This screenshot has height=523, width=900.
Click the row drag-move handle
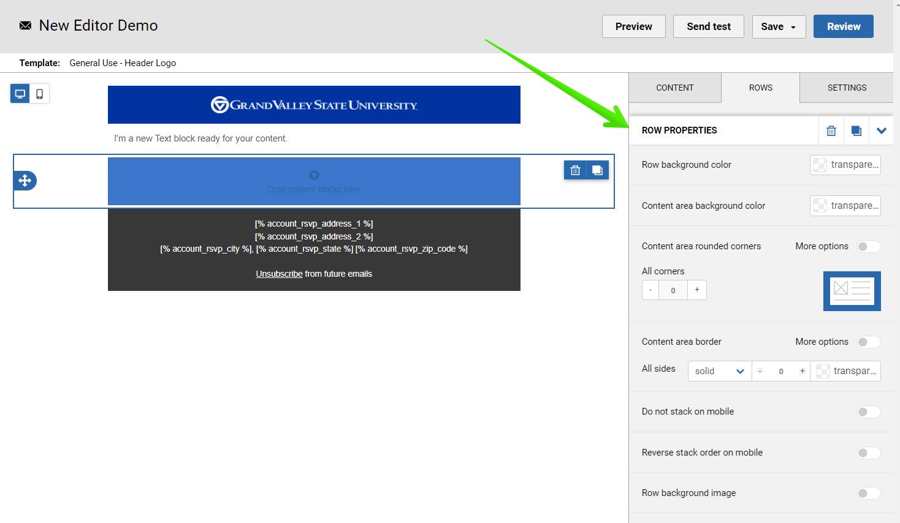click(x=25, y=181)
